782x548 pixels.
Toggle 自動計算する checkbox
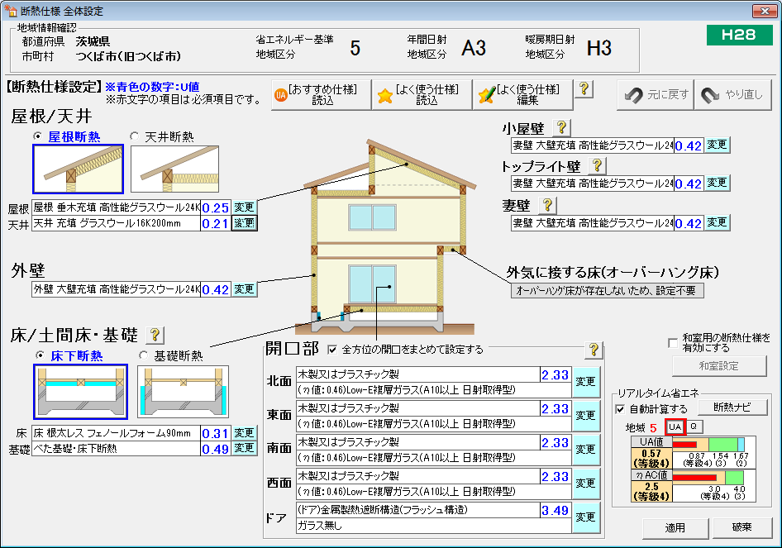(620, 409)
